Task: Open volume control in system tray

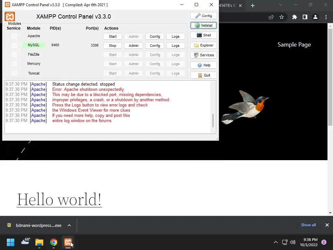Action: pyautogui.click(x=293, y=242)
